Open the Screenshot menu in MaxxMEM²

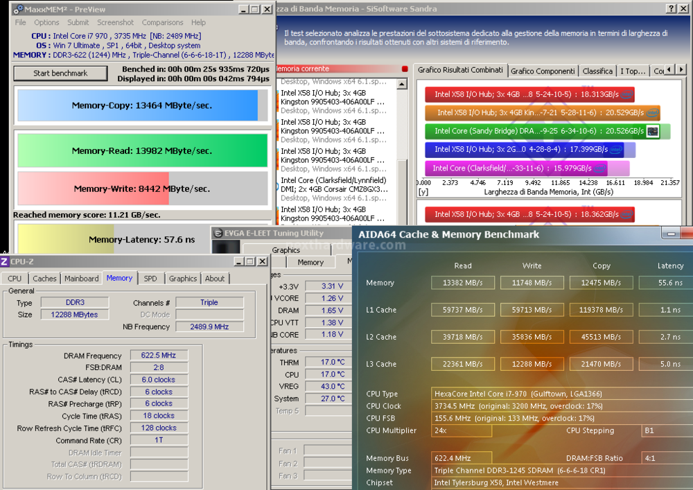[115, 23]
